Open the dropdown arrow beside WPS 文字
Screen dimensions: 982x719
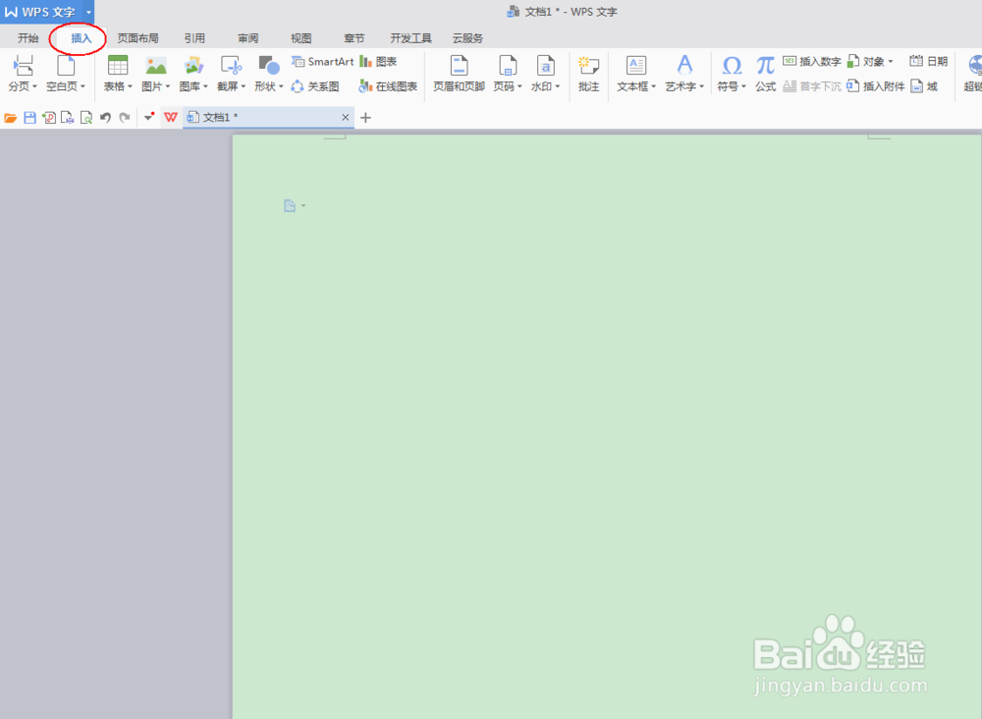coord(88,12)
